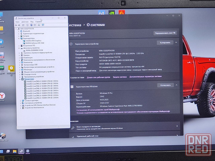Collapse the WIN-GG02PTH519J root node
The width and height of the screenshot is (215, 161).
(16, 29)
